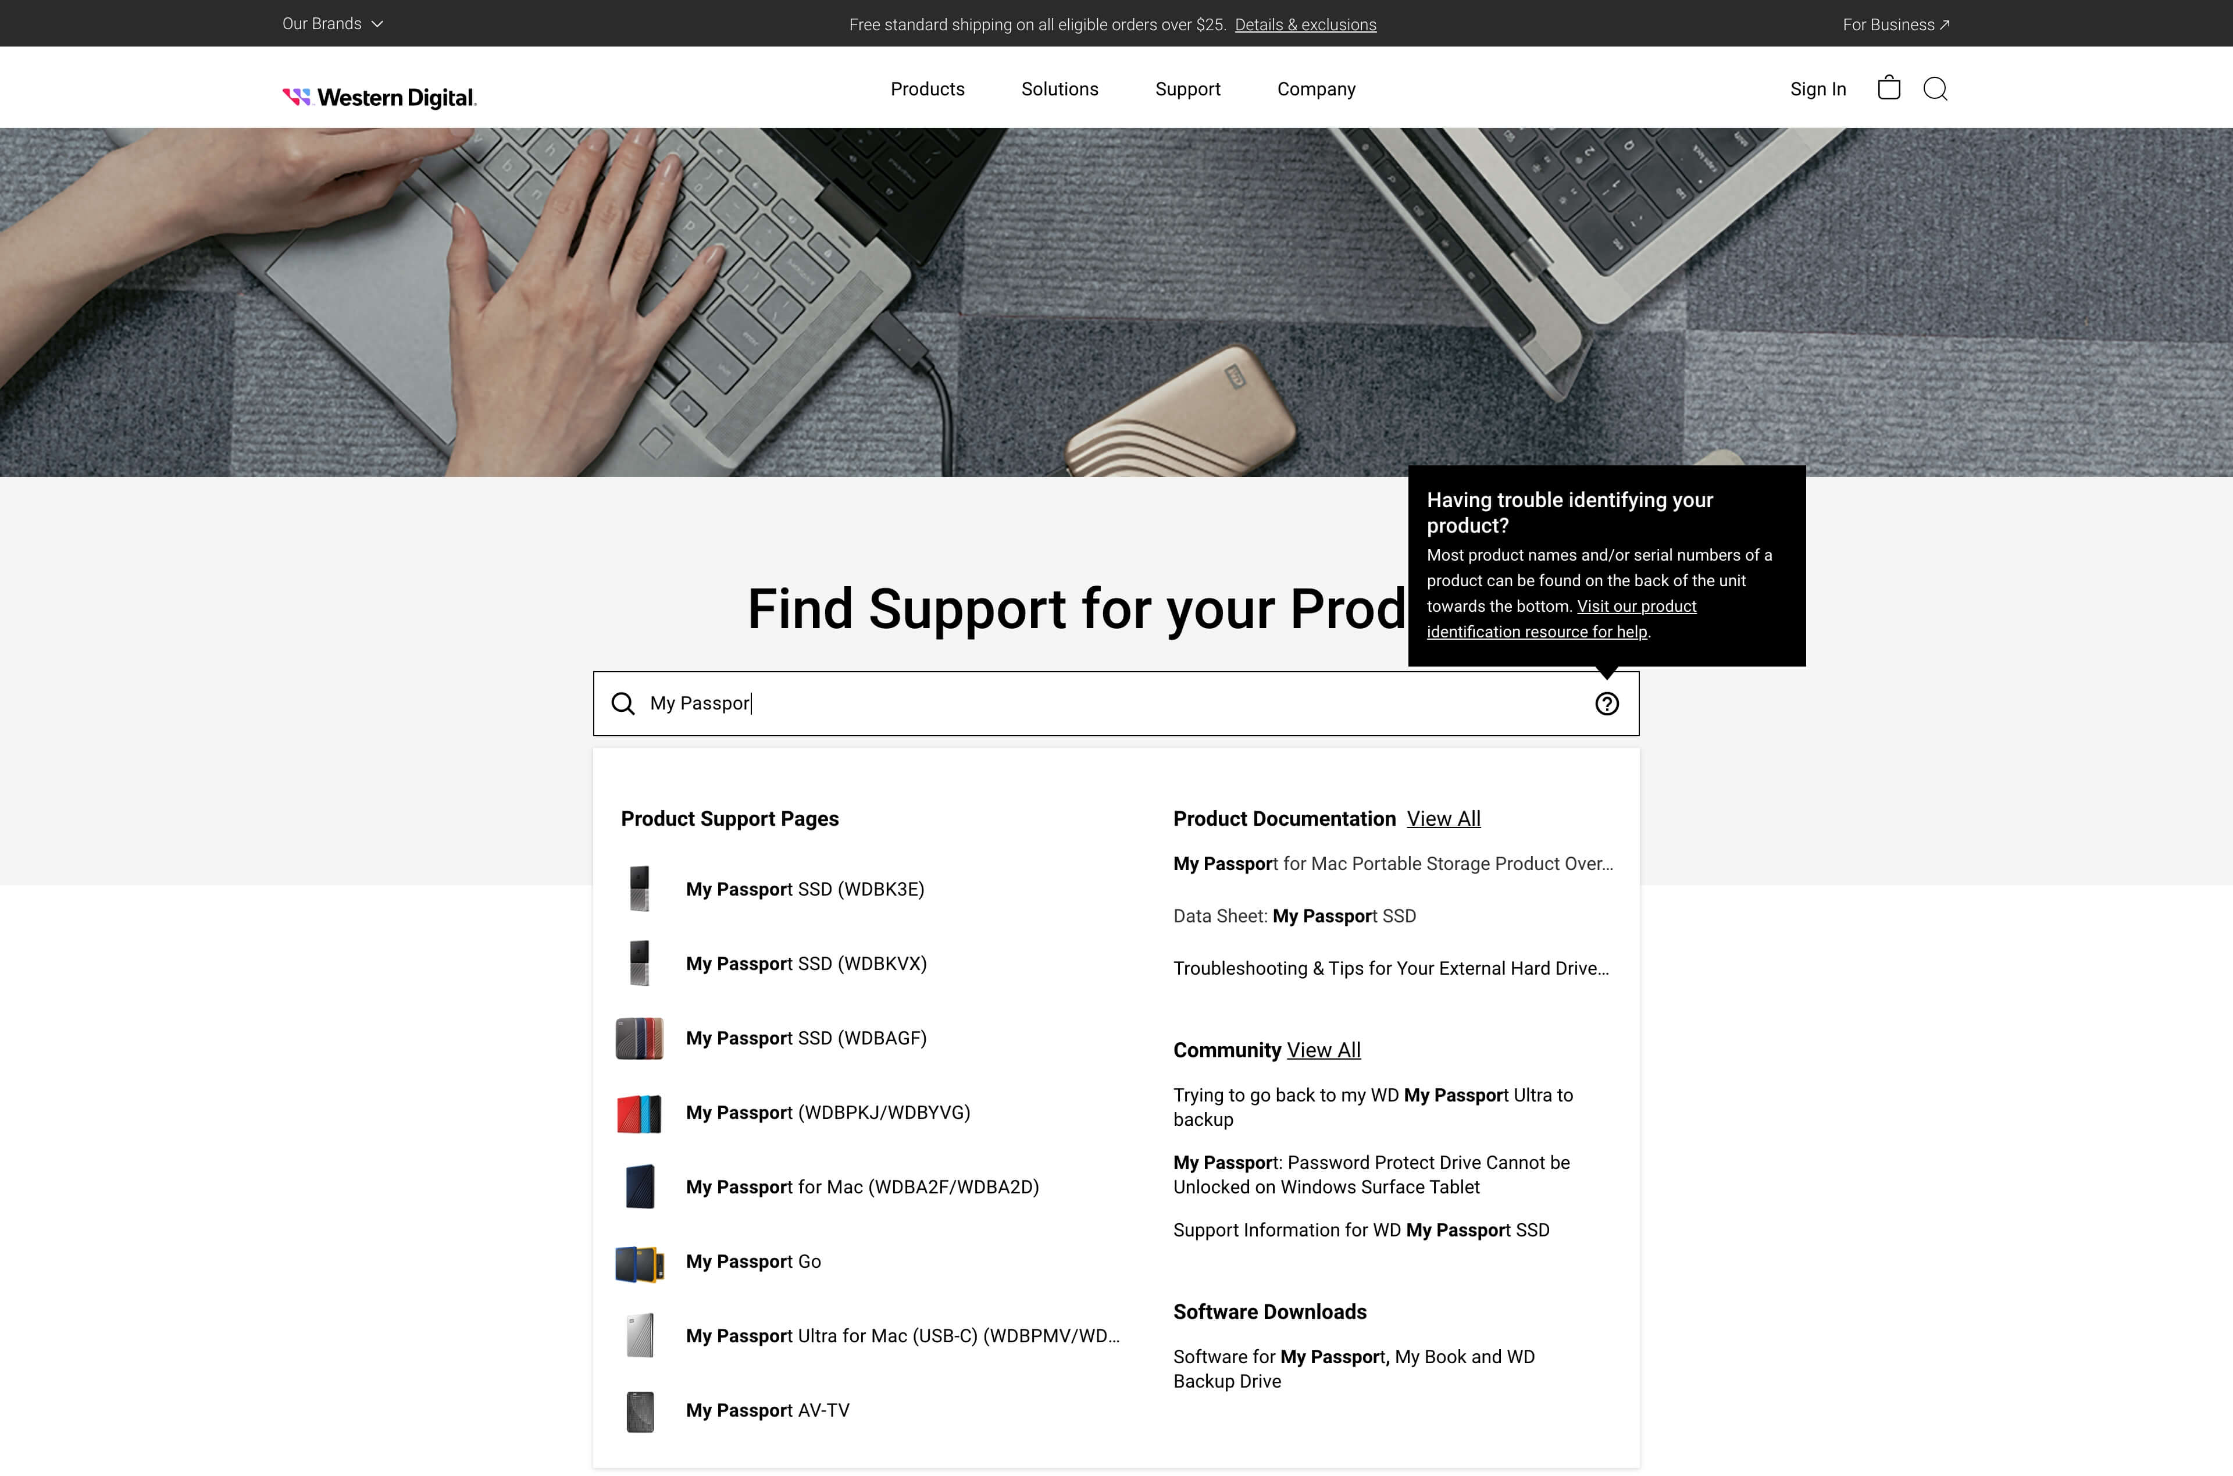
Task: Expand the Our Brands dropdown
Action: point(333,23)
